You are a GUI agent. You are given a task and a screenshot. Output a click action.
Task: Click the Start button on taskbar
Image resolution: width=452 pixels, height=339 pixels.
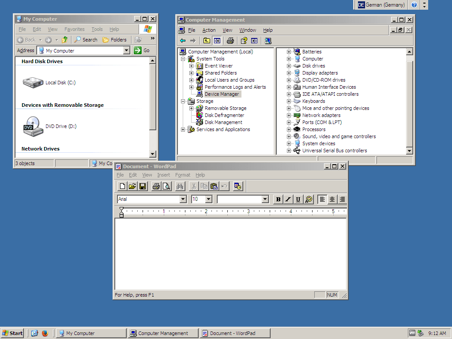pyautogui.click(x=12, y=333)
